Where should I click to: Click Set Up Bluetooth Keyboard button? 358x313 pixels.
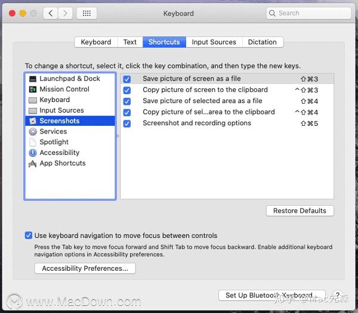point(268,296)
